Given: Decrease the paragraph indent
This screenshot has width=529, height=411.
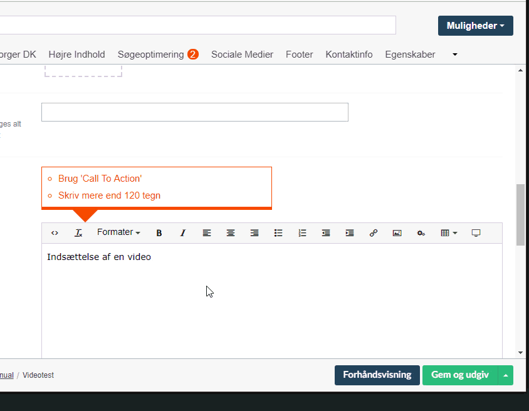Looking at the screenshot, I should (326, 233).
